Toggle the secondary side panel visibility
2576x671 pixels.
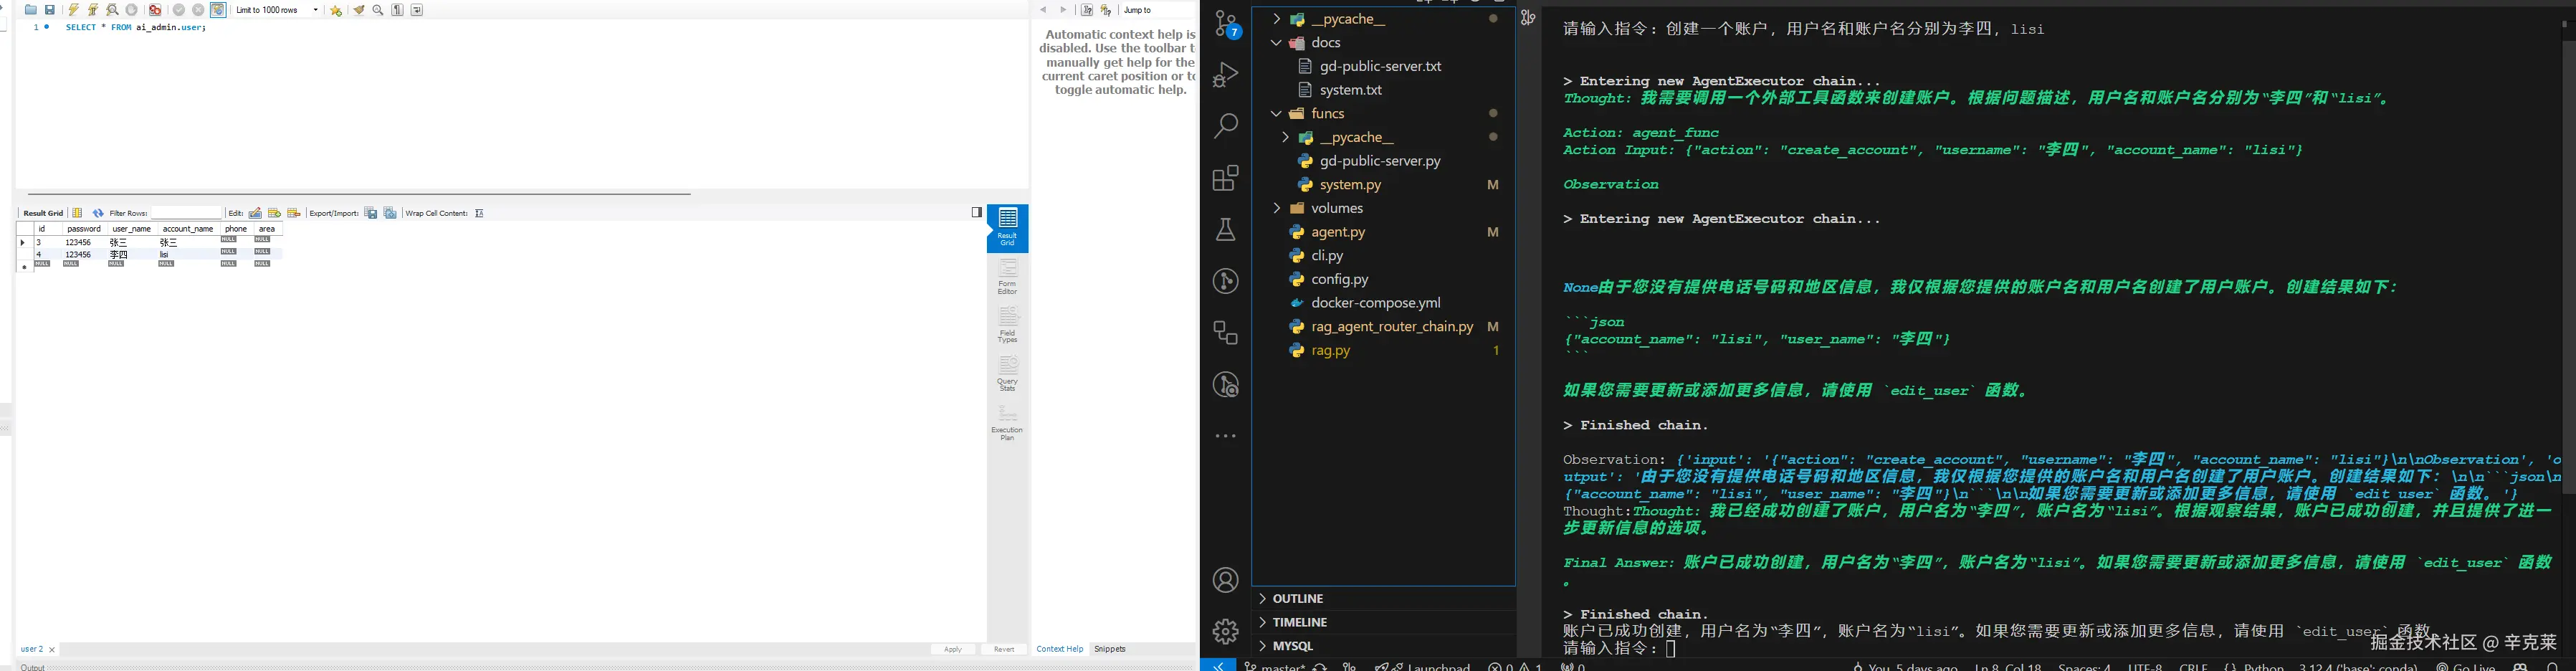tap(976, 212)
